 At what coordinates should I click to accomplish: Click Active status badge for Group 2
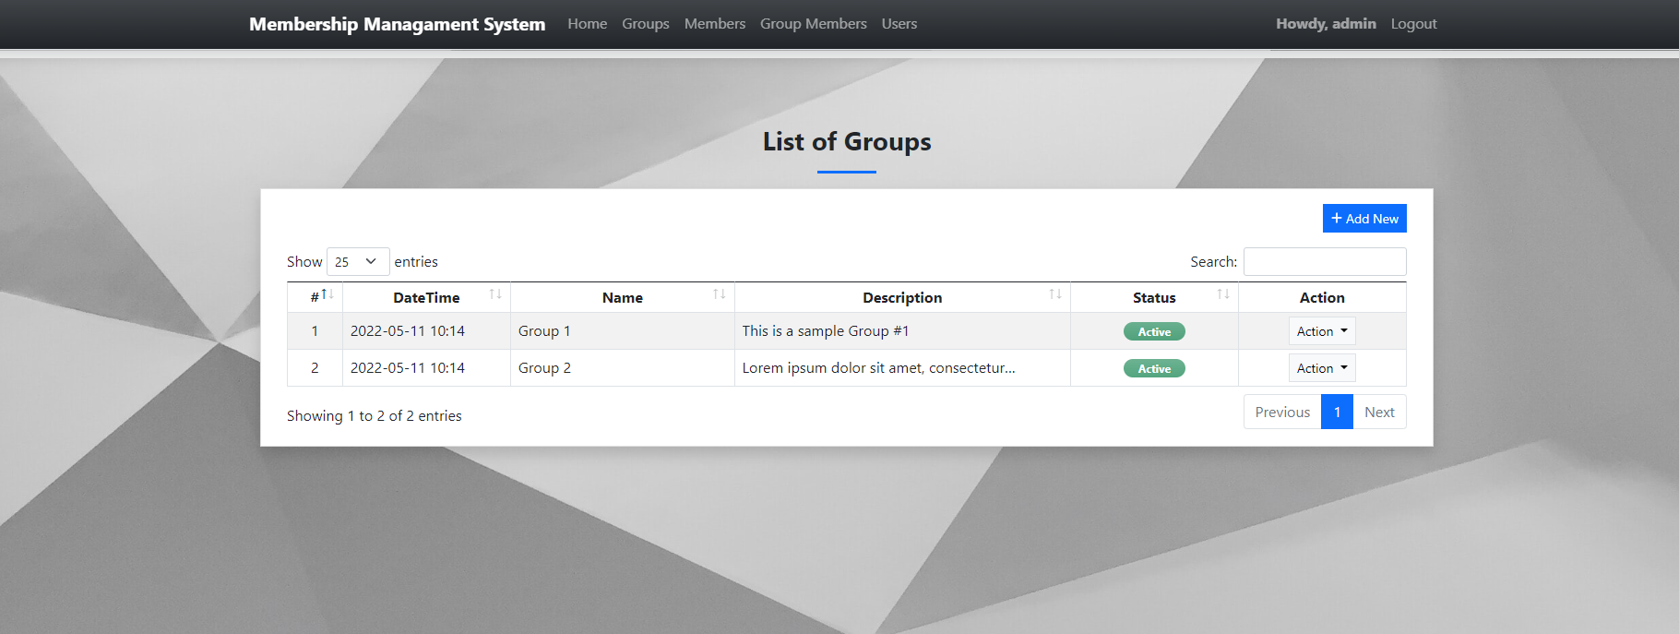pos(1154,369)
